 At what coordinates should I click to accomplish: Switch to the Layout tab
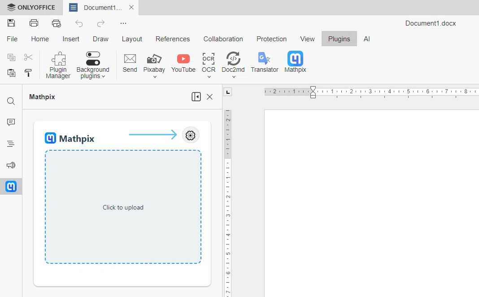pyautogui.click(x=132, y=39)
